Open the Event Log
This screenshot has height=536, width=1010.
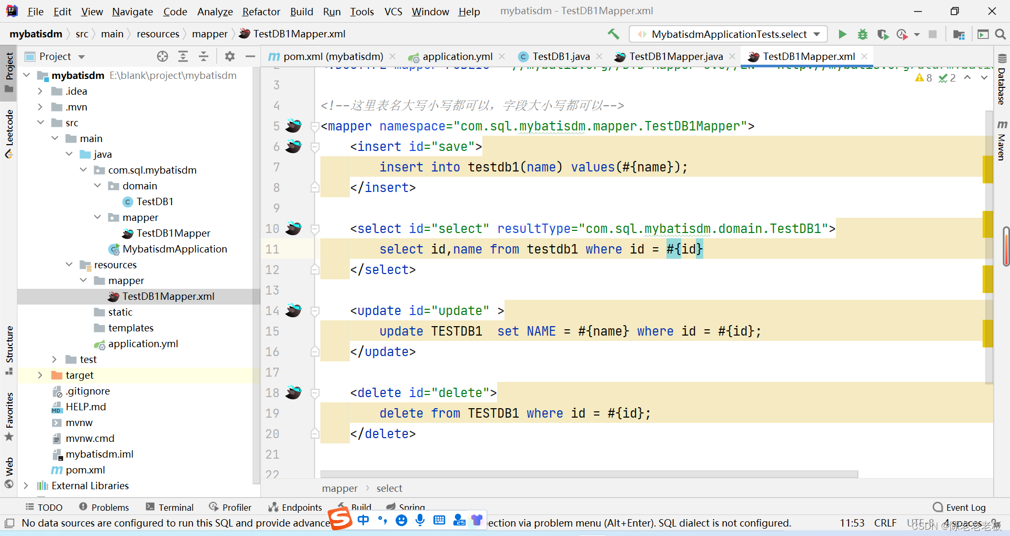click(x=959, y=507)
